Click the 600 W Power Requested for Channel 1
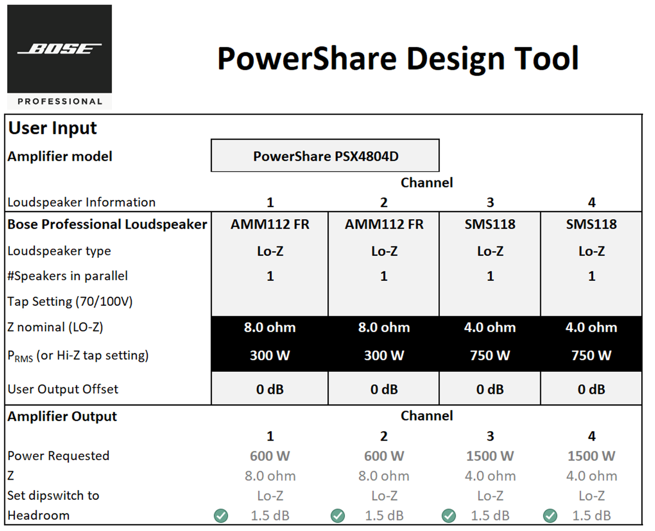Screen dimensions: 655x531 coord(270,456)
